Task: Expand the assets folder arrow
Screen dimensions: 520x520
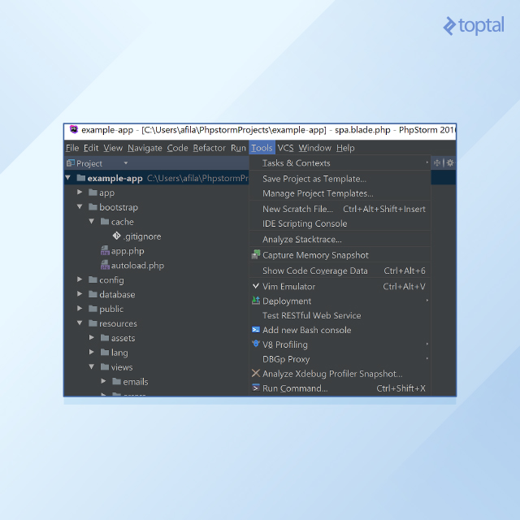Action: click(92, 338)
